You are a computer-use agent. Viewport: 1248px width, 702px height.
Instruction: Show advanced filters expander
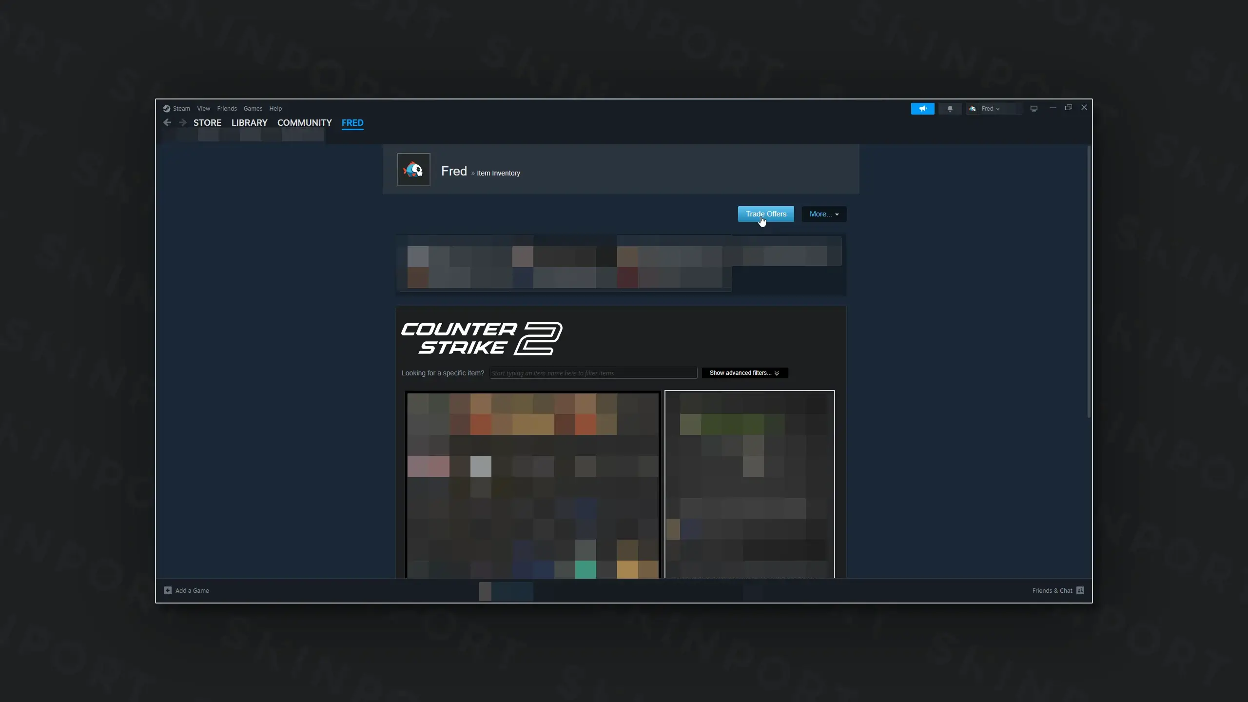click(744, 373)
